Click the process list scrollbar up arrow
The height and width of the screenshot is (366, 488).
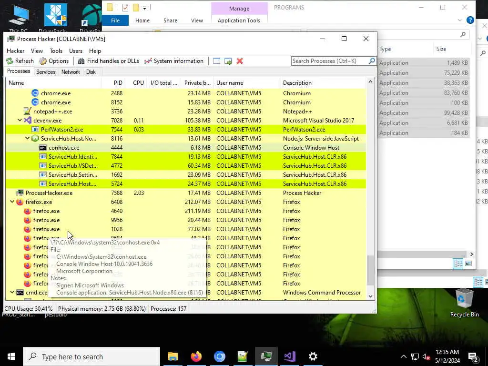(x=370, y=82)
